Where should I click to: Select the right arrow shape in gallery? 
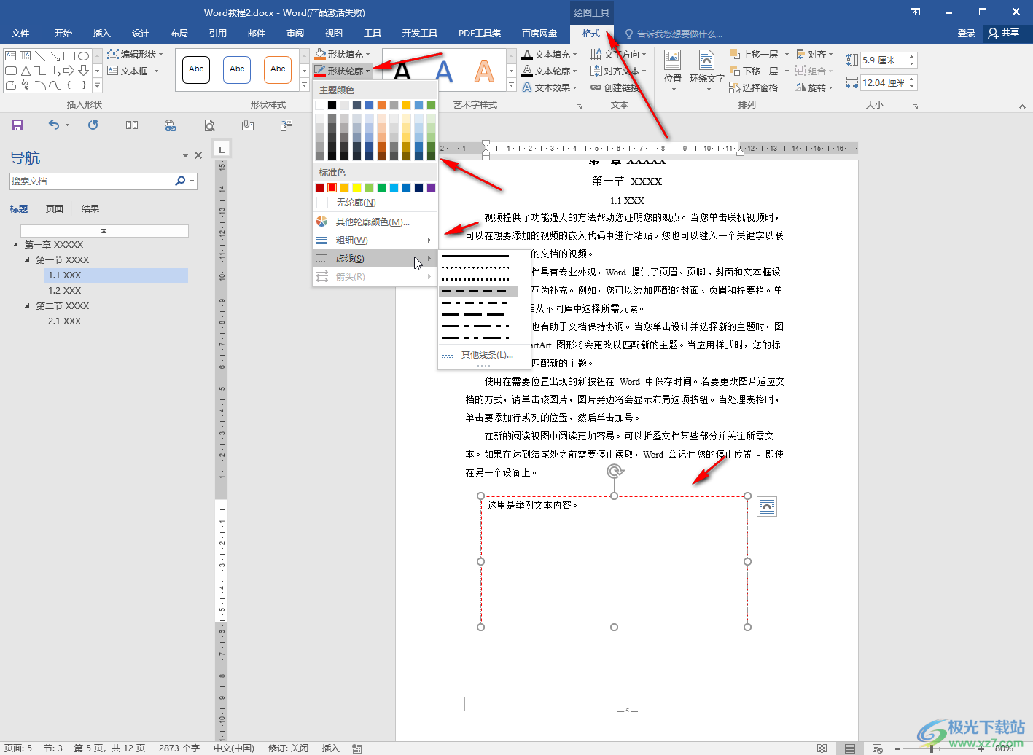[69, 71]
